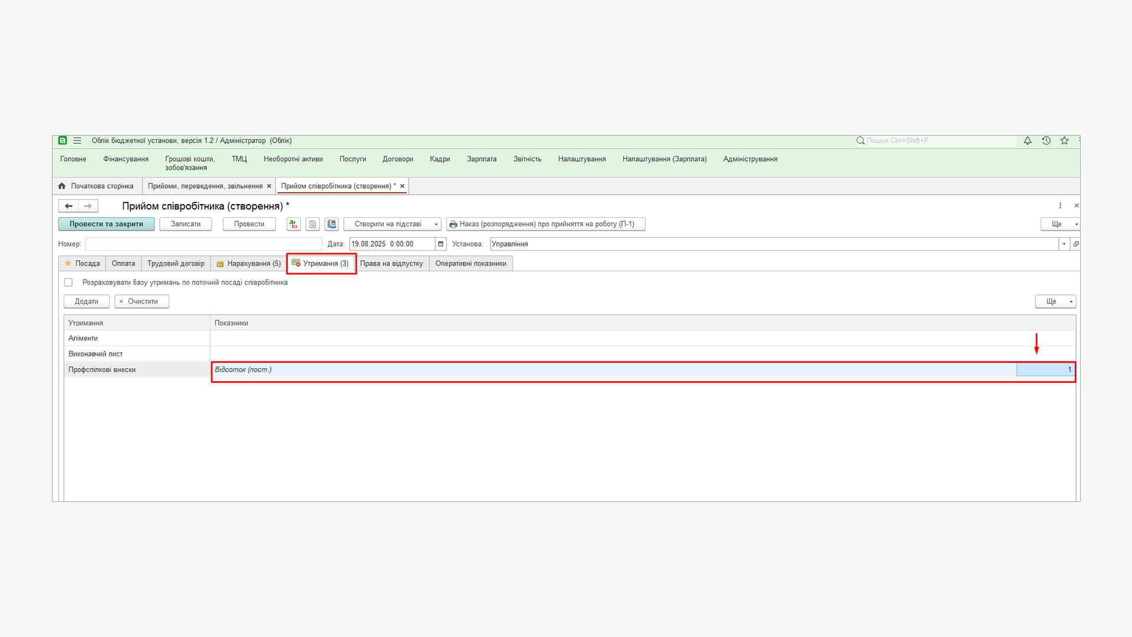Screen dimensions: 1132x637
Task: Expand the Створити на підставі dropdown
Action: click(x=436, y=224)
